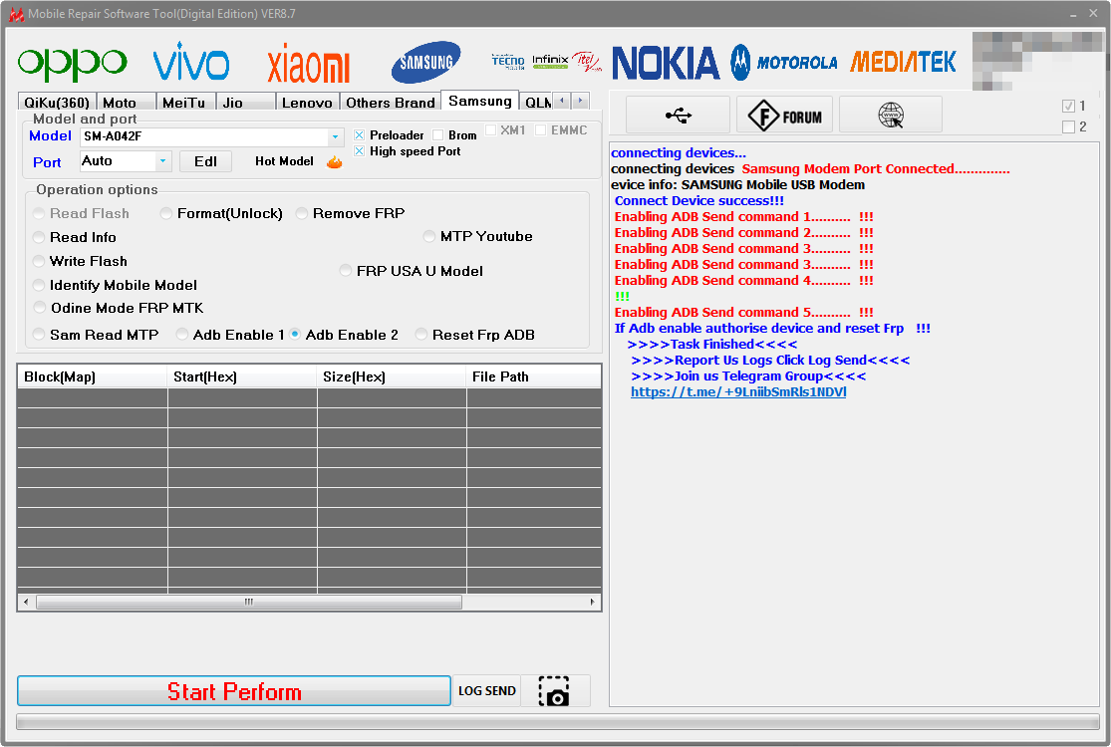
Task: Enable the Preloader checkbox
Action: point(360,135)
